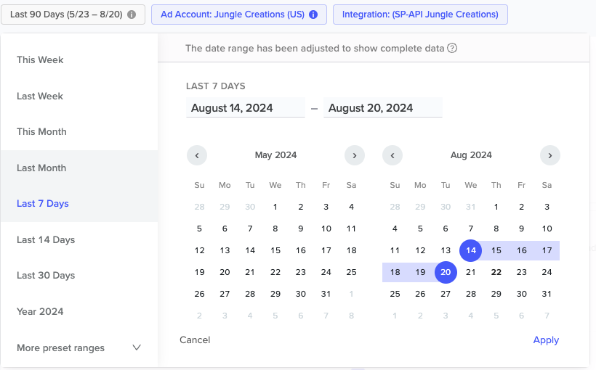This screenshot has width=596, height=370.
Task: Select the Year 2024 preset
Action: pos(79,311)
